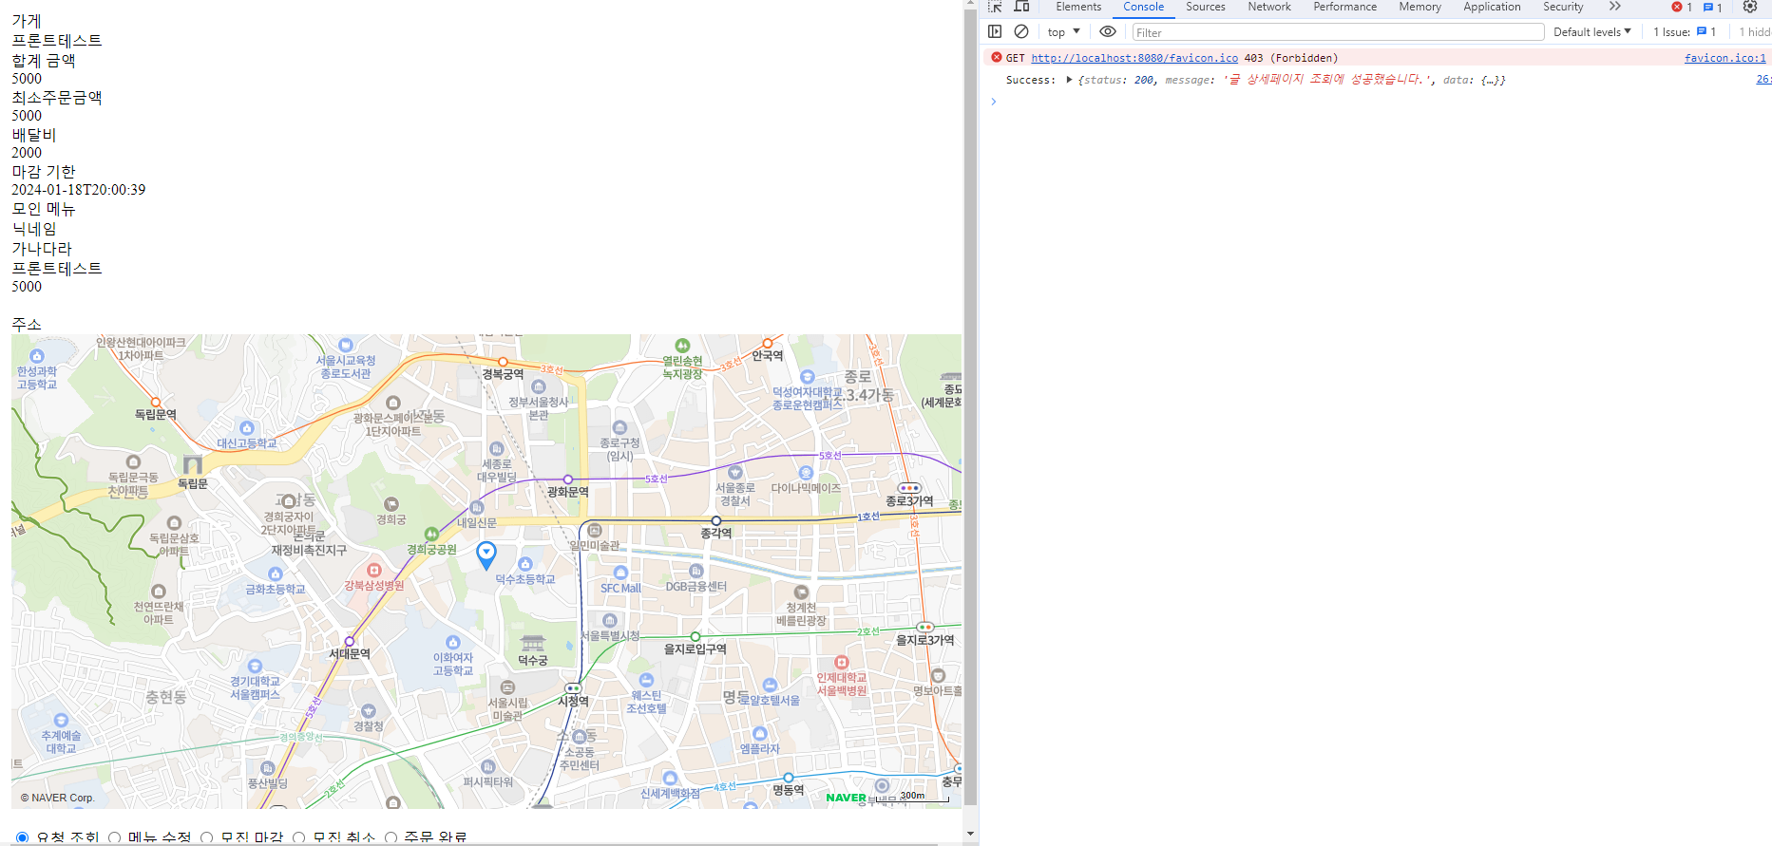Open the 1 Issue link in console toolbar

click(1685, 31)
